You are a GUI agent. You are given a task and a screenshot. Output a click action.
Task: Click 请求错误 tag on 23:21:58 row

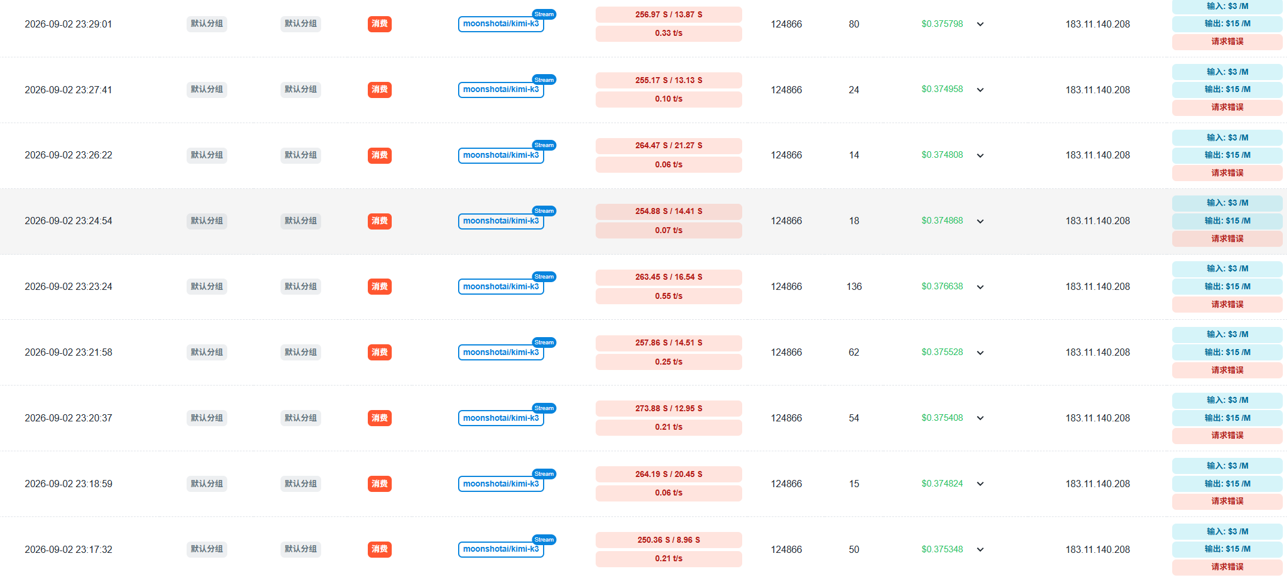coord(1227,370)
